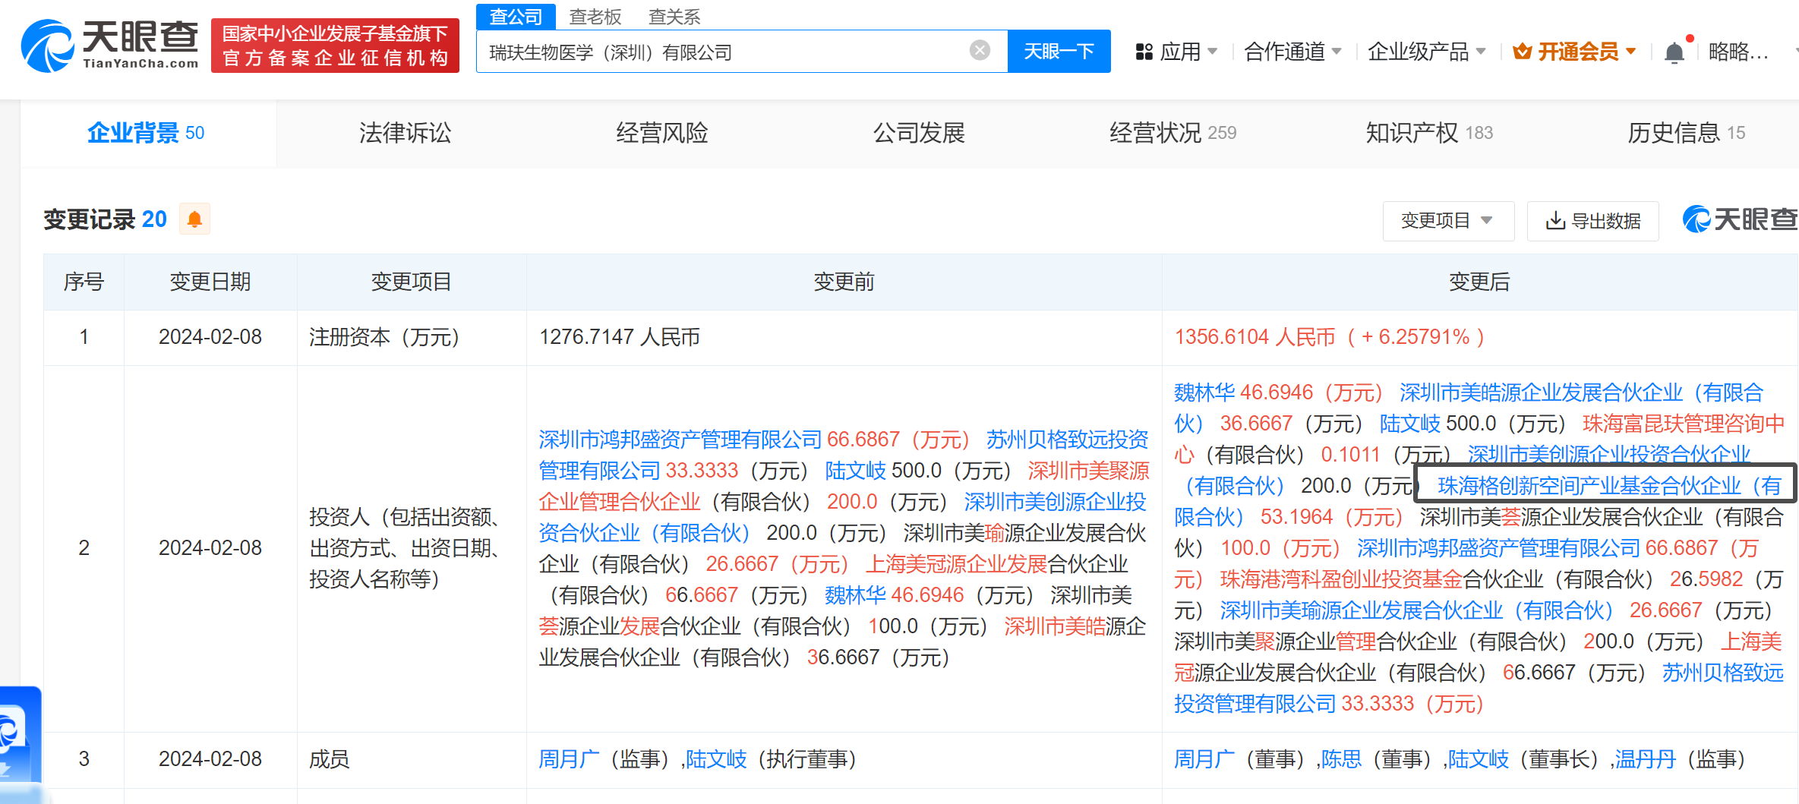Expand the 企业级产品 dropdown

tap(1426, 52)
